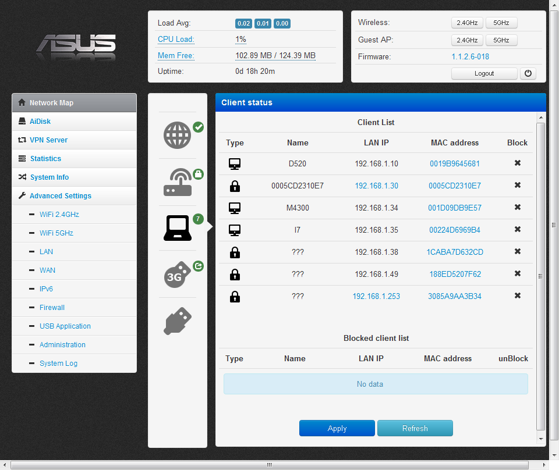Toggle Wireless 5GHz radio button

click(501, 23)
